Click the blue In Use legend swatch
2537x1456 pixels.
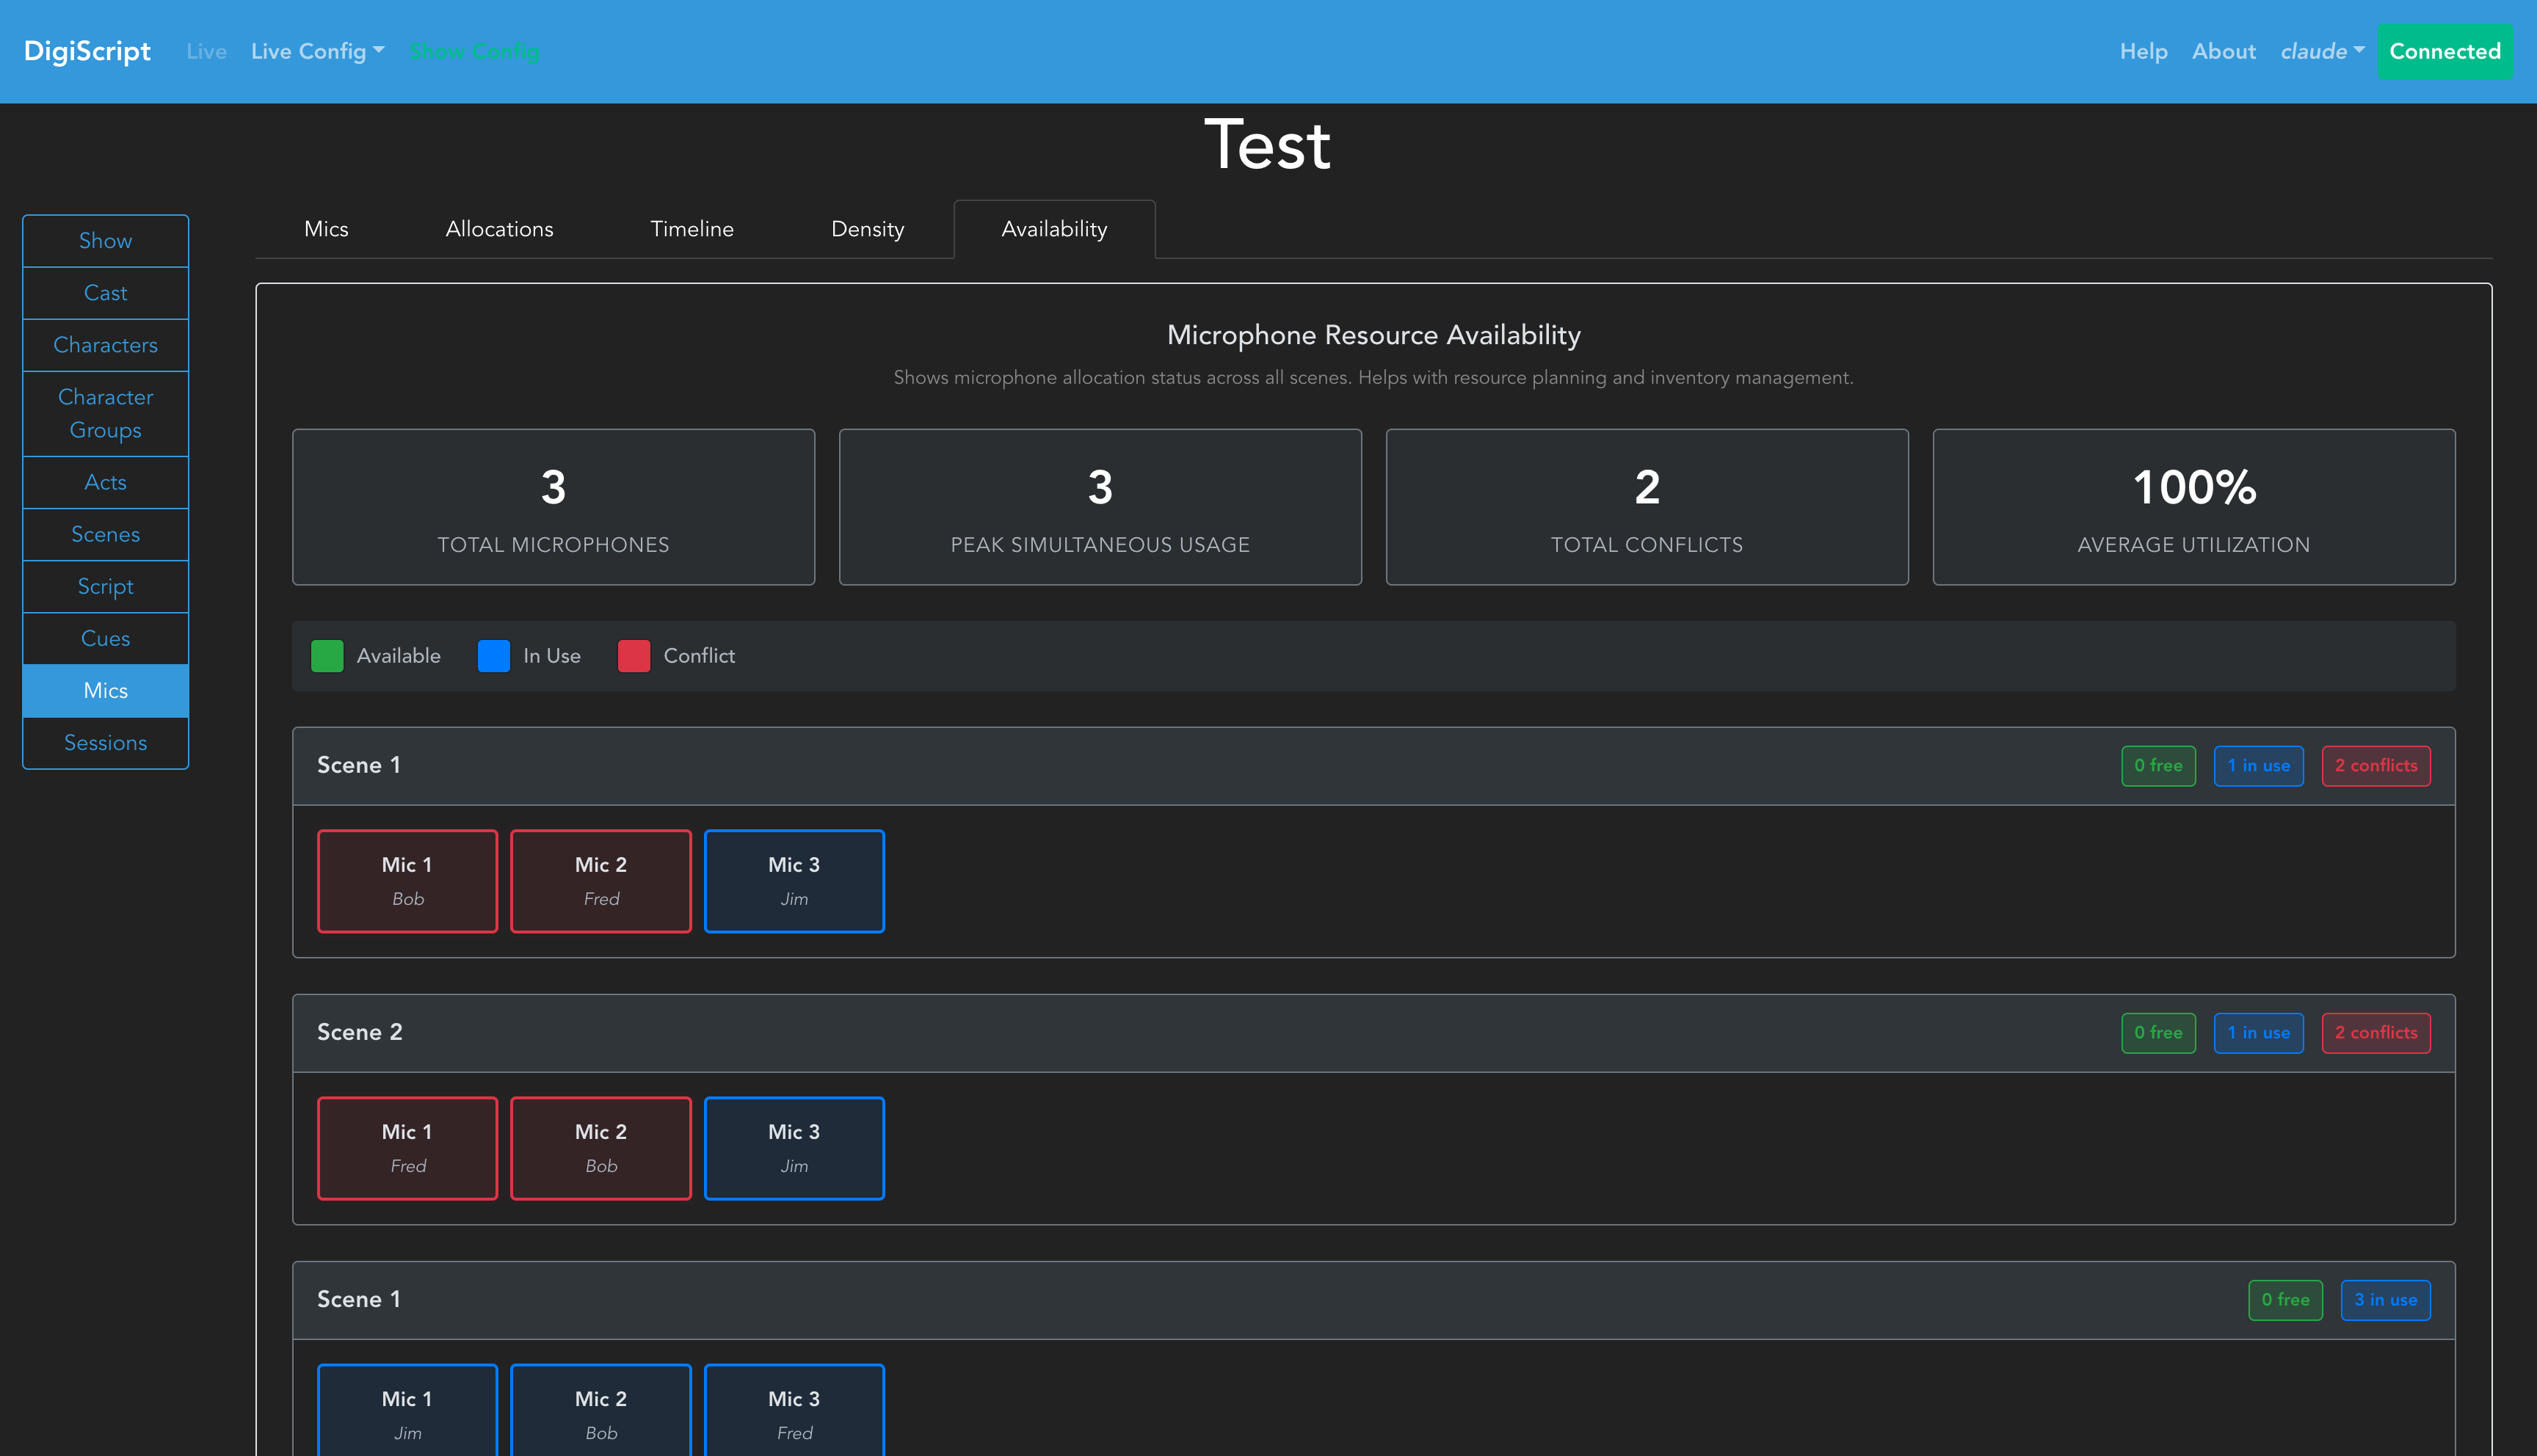tap(494, 656)
